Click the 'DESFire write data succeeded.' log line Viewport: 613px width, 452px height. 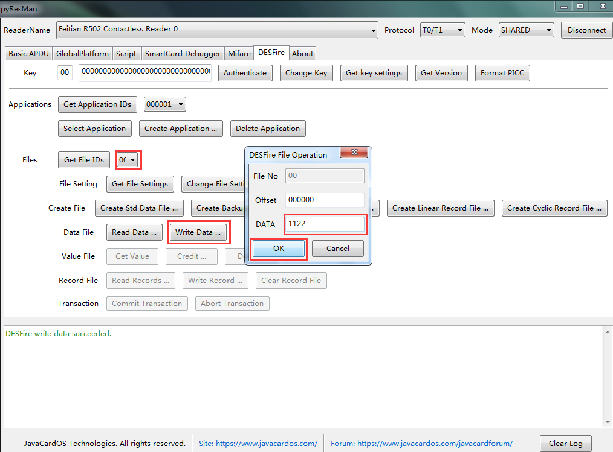(58, 333)
